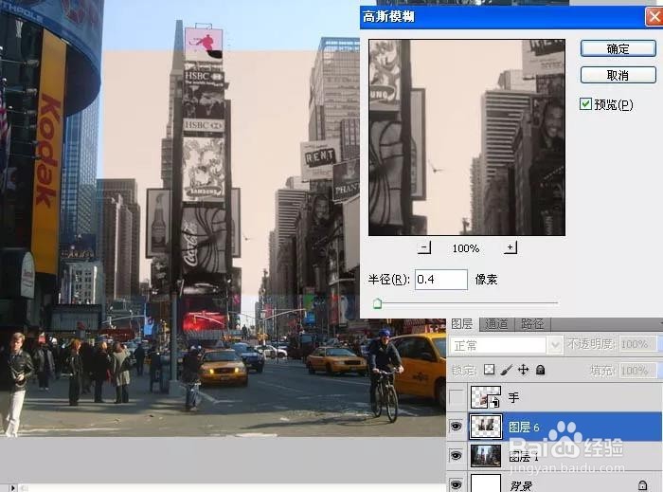
Task: Open the 正常 blend mode dropdown
Action: coord(506,346)
